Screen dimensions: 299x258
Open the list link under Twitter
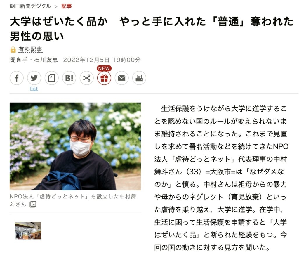tap(34, 89)
